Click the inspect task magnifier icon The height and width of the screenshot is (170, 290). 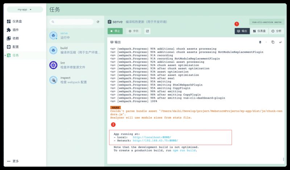[x=53, y=80]
